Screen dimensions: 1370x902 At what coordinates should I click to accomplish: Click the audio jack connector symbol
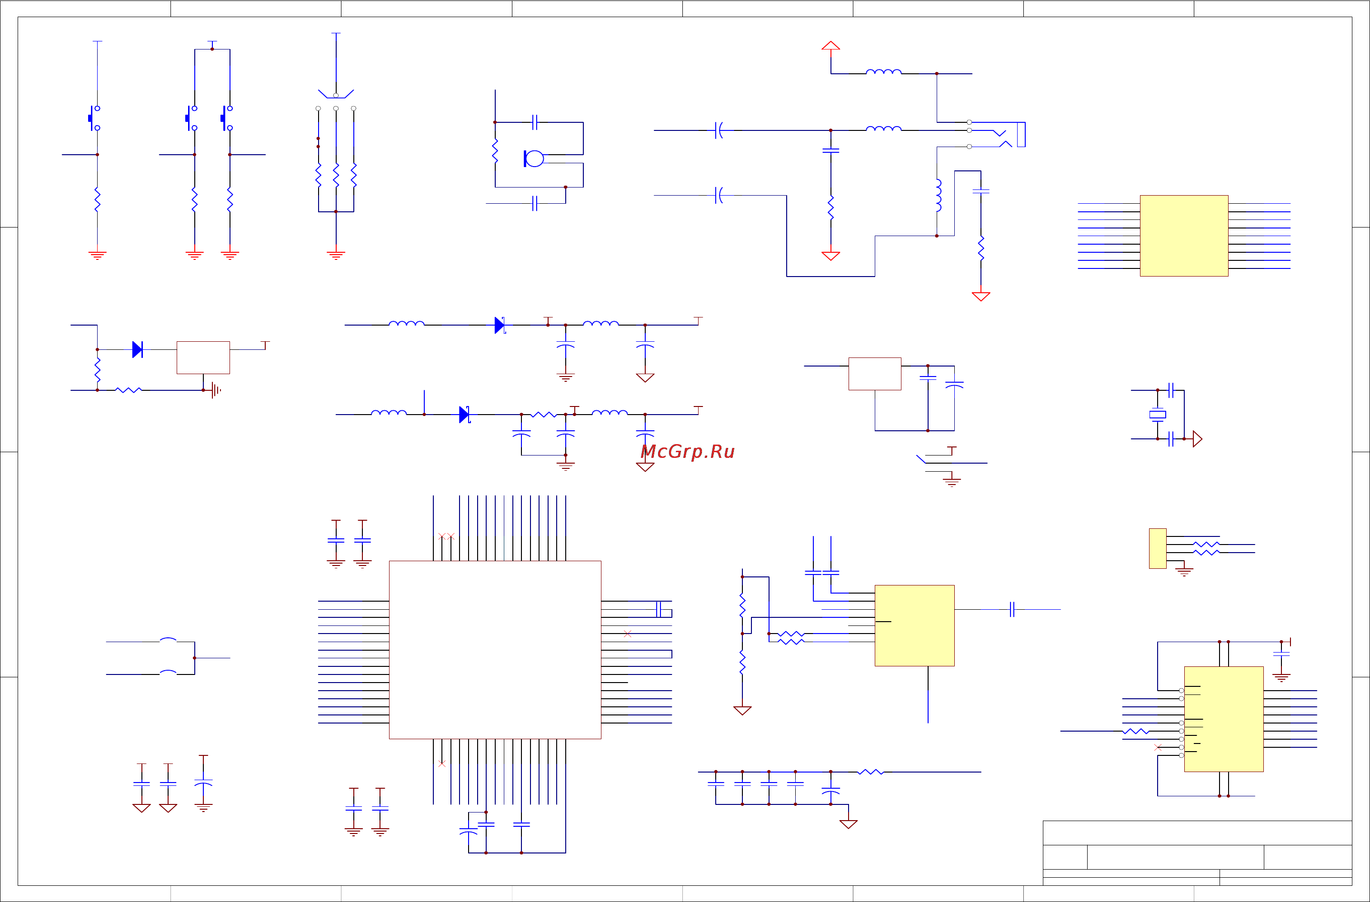pos(997,134)
